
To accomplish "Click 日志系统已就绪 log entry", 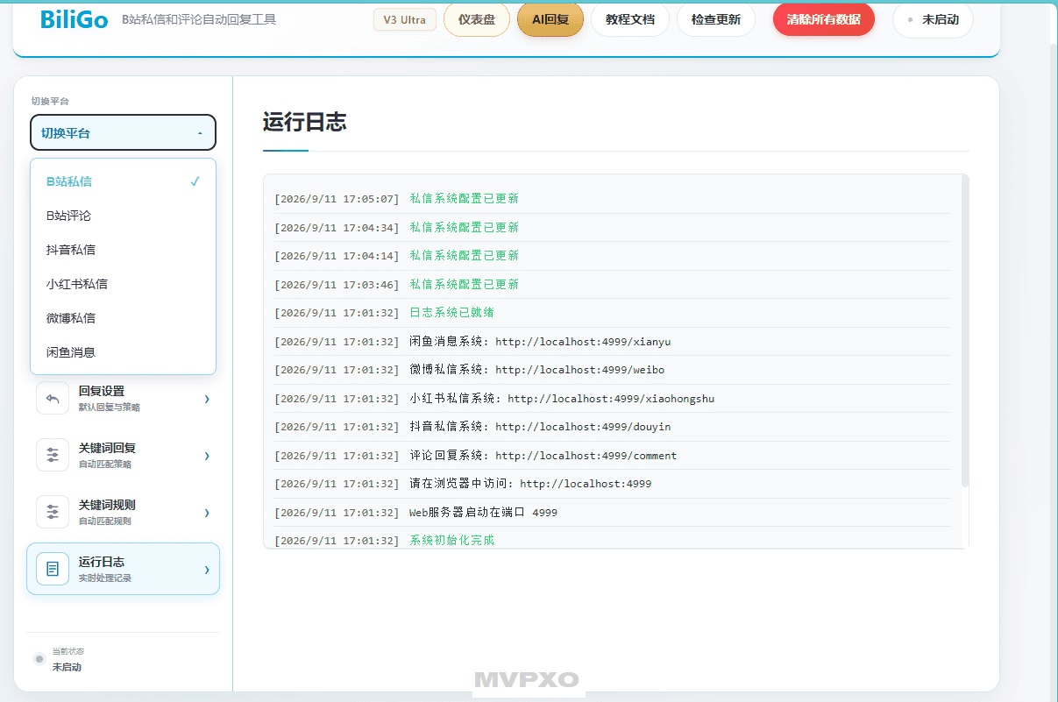I will click(612, 313).
